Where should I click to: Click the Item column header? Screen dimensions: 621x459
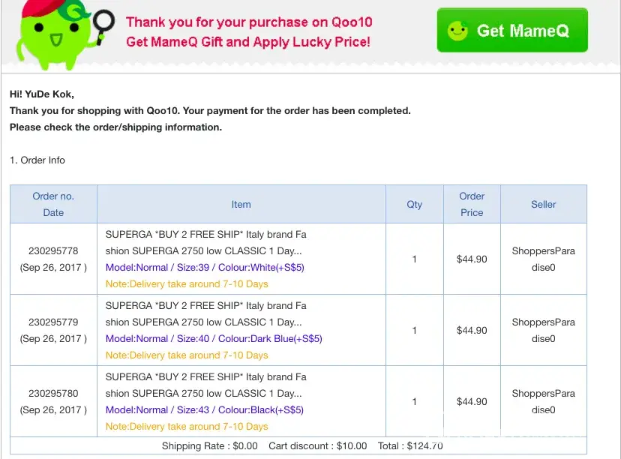tap(241, 204)
